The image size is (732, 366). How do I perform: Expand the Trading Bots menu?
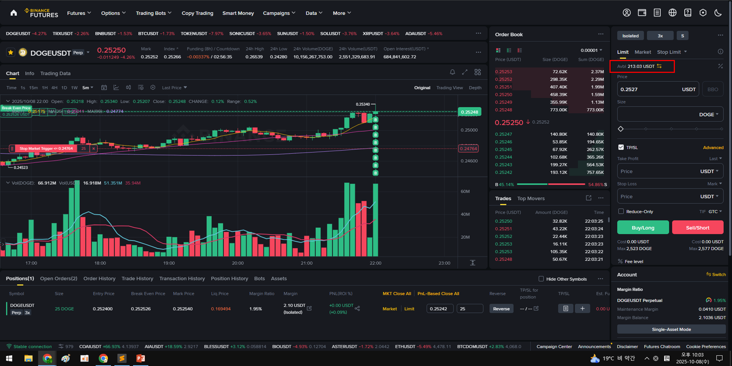[x=154, y=13]
